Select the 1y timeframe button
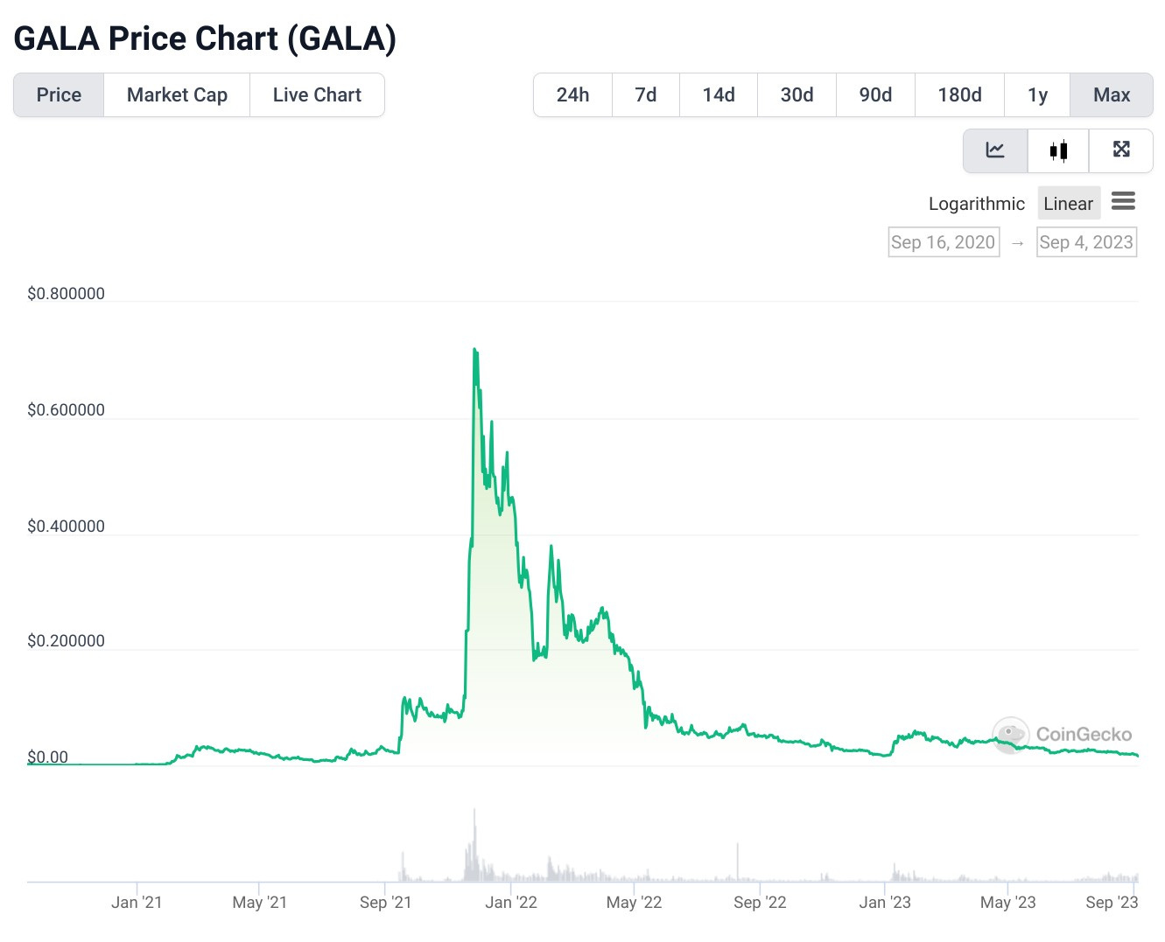1165x942 pixels. (1037, 94)
